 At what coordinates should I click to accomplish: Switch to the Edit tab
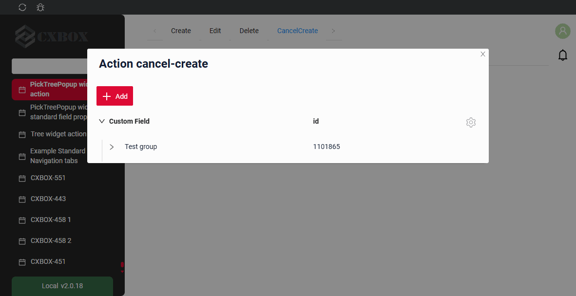click(x=215, y=31)
